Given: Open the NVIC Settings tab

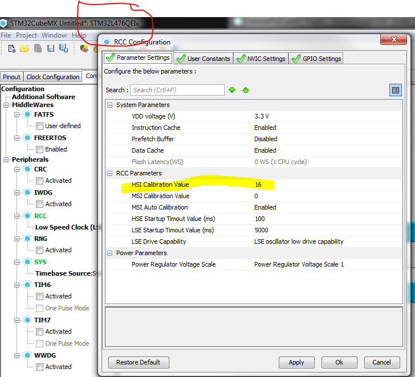Looking at the screenshot, I should 261,59.
